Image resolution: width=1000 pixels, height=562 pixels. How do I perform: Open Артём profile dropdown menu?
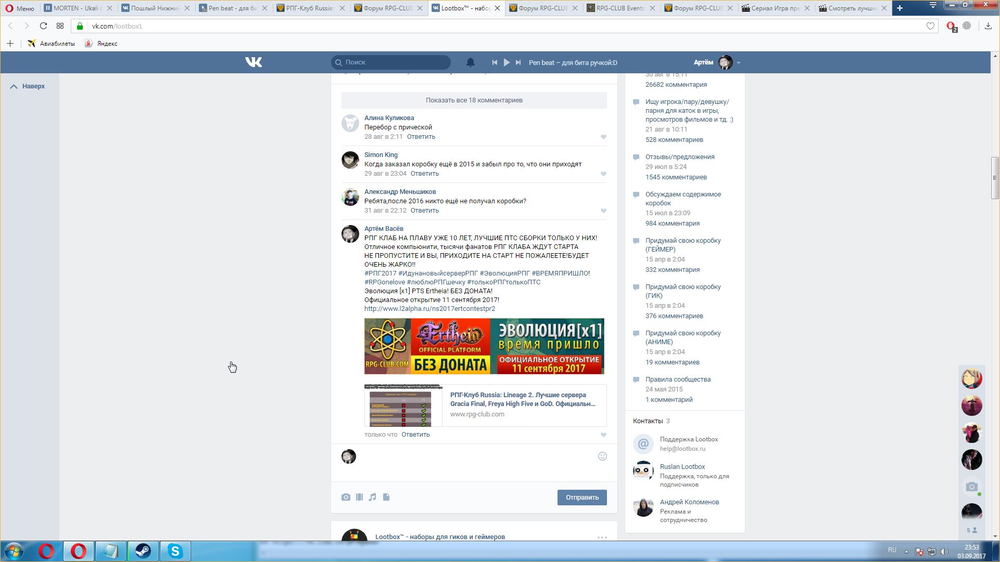click(x=717, y=62)
